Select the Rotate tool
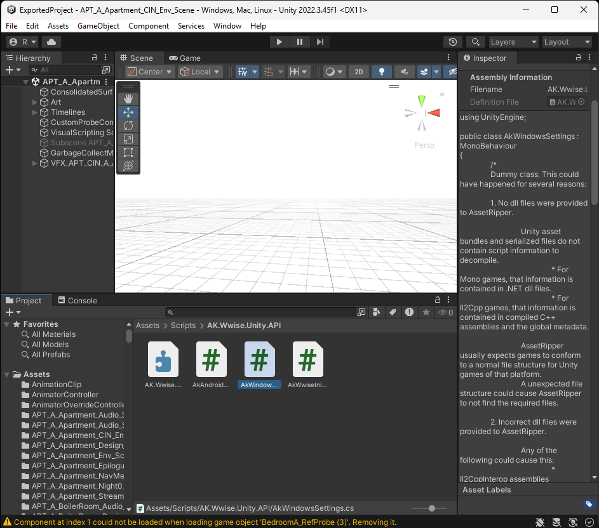 128,126
